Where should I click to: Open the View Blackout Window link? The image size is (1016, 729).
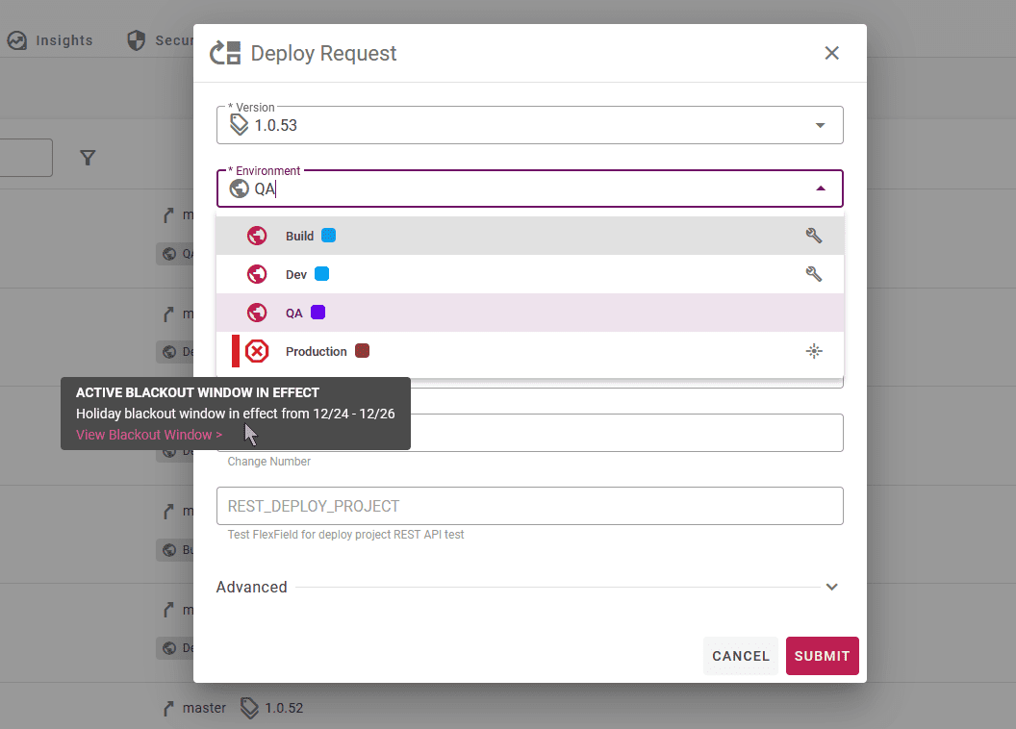(x=149, y=435)
